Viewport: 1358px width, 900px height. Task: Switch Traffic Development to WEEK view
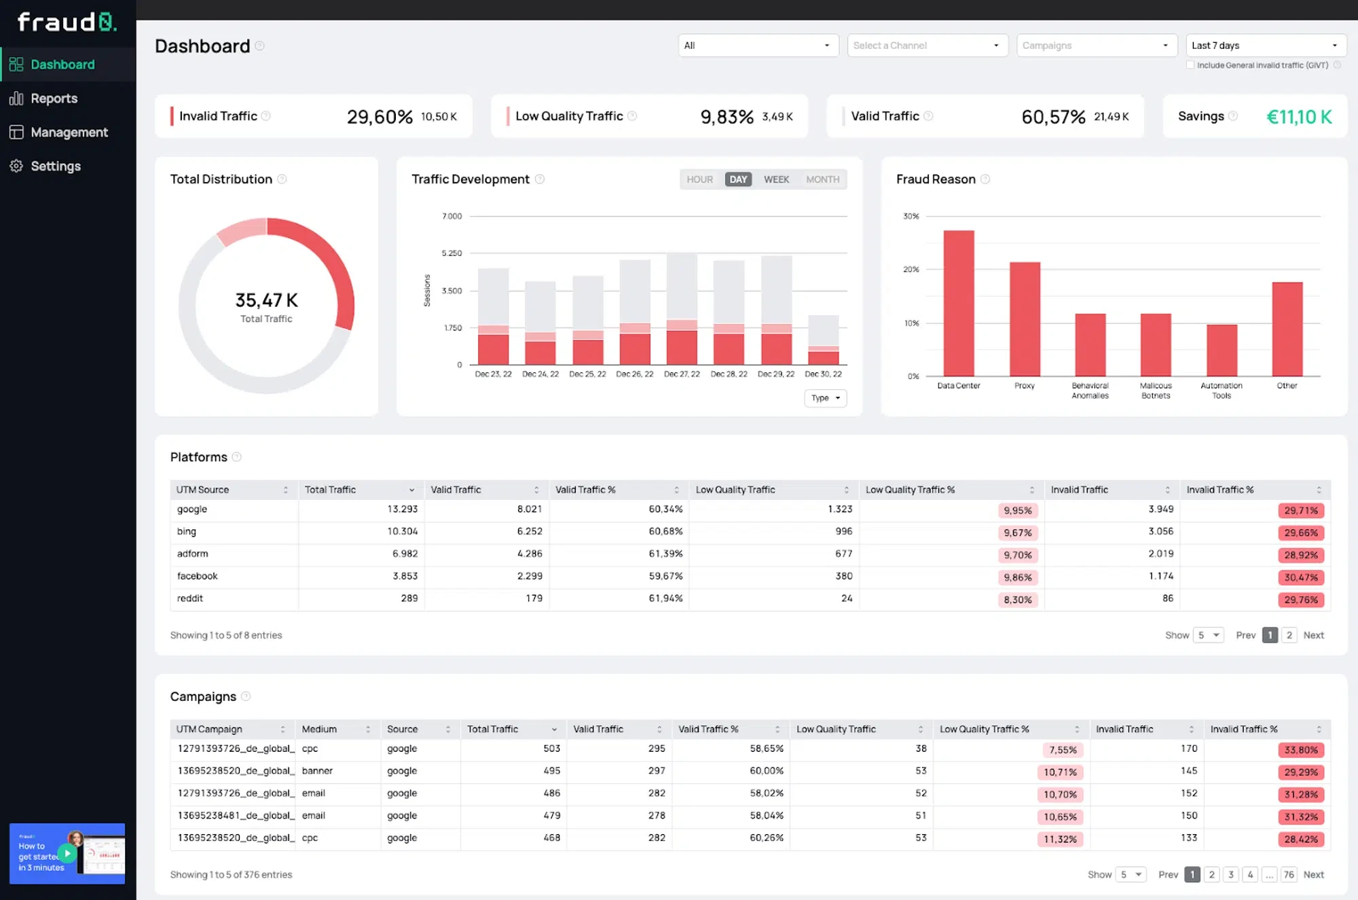(x=775, y=179)
